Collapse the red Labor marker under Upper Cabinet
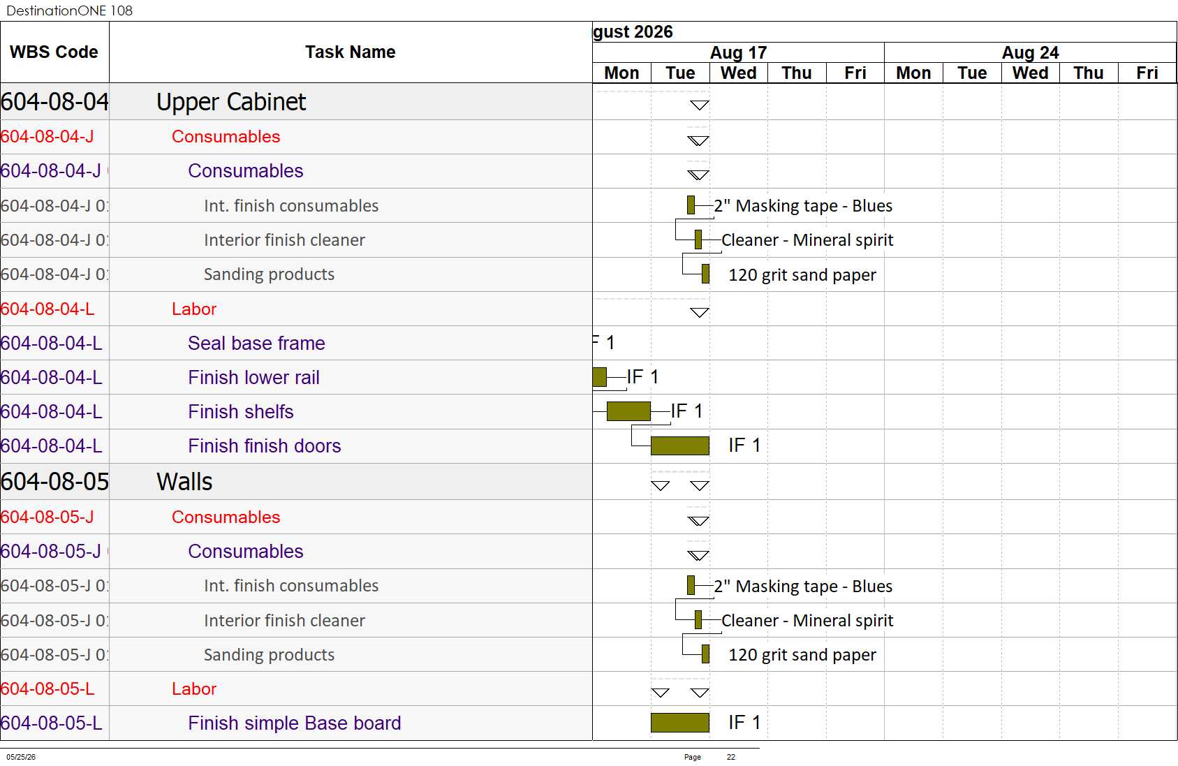The height and width of the screenshot is (766, 1178). pyautogui.click(x=700, y=312)
